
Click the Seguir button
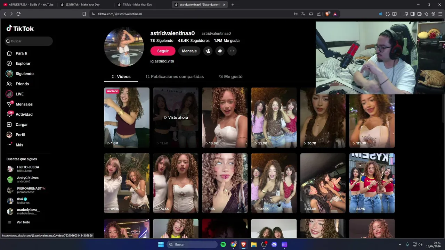pyautogui.click(x=163, y=51)
